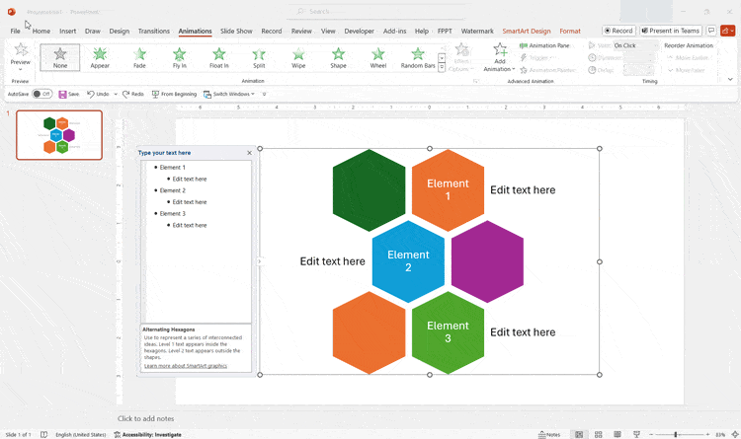Click the zoom slider in status bar
The height and width of the screenshot is (439, 741).
(677, 434)
